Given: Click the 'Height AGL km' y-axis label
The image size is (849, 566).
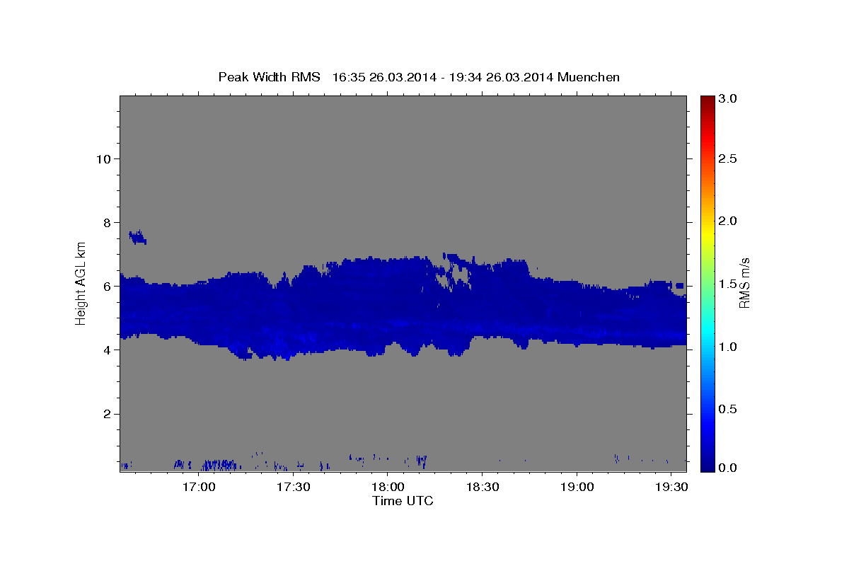Looking at the screenshot, I should pos(81,282).
